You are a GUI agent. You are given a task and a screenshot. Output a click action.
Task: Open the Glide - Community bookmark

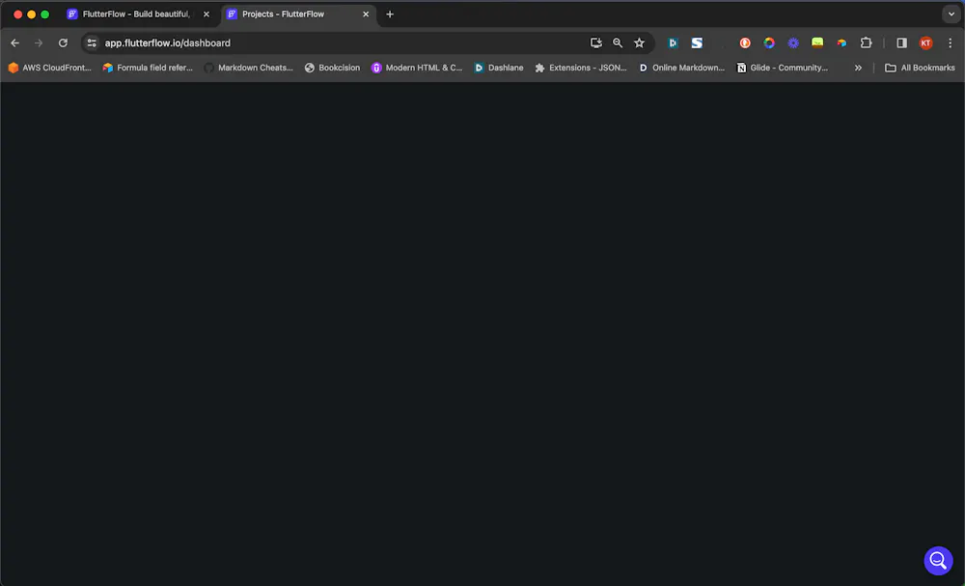(x=783, y=68)
